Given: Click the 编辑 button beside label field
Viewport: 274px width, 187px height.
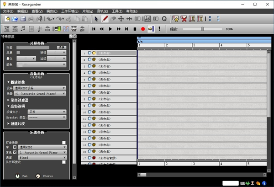Looking at the screenshot, I should point(61,47).
